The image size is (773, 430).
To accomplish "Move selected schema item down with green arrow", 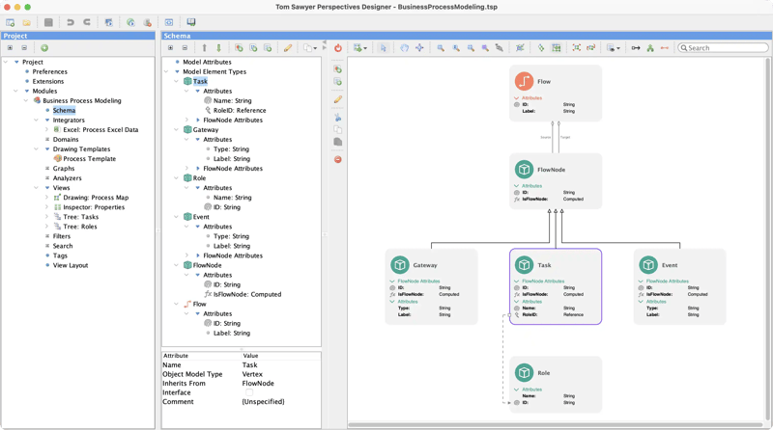I will [219, 48].
